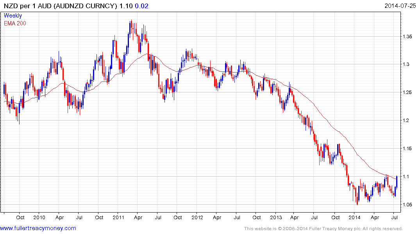The height and width of the screenshot is (234, 420).
Task: Click the '2010' year label on time axis
Action: [39, 217]
